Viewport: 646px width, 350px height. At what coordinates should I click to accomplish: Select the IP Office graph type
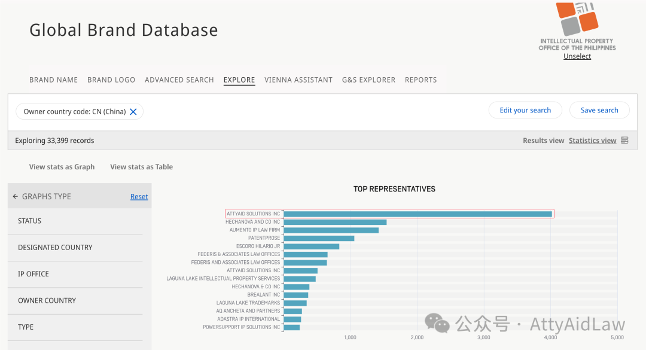[75, 274]
